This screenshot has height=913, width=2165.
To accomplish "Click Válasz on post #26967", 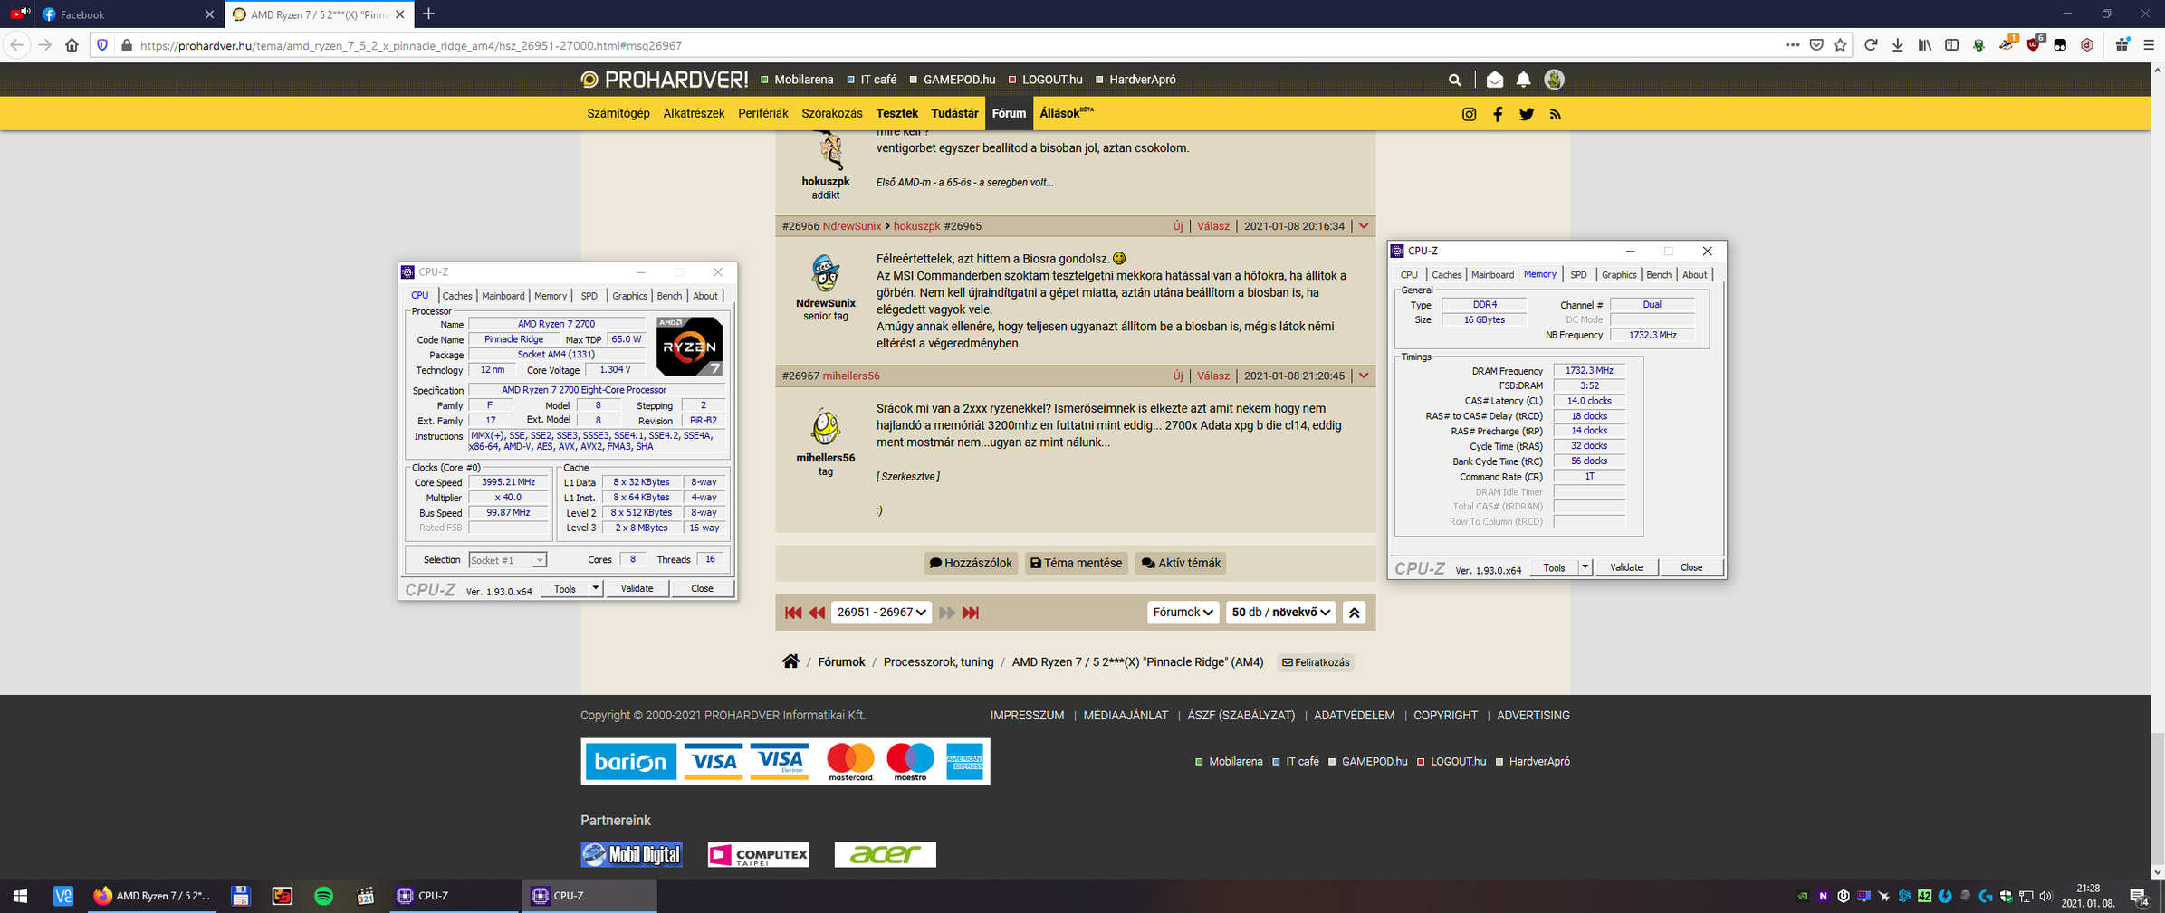I will click(x=1213, y=376).
